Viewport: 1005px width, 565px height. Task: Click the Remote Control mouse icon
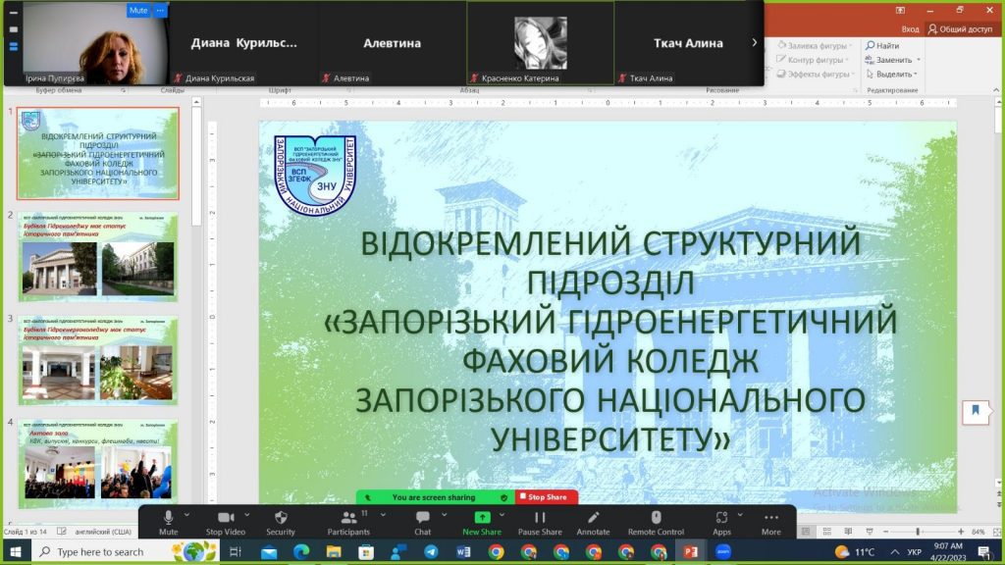(656, 518)
